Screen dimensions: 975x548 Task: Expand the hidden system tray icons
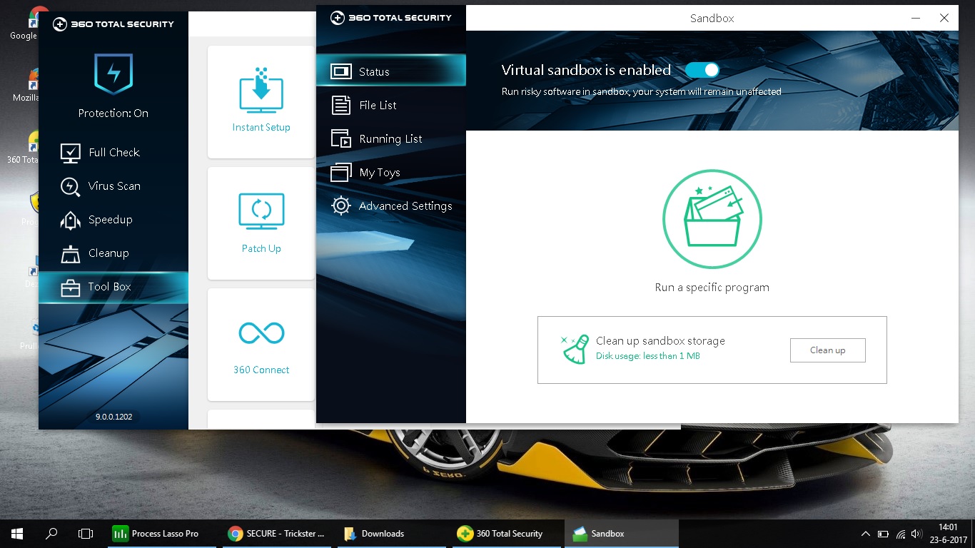[x=866, y=533]
